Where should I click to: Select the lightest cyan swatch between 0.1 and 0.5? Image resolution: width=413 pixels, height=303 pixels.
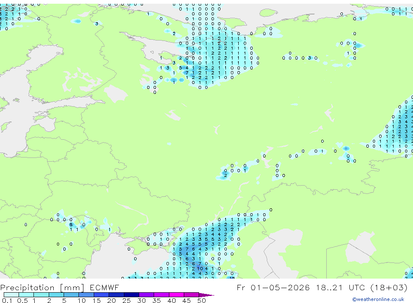[x=11, y=295]
